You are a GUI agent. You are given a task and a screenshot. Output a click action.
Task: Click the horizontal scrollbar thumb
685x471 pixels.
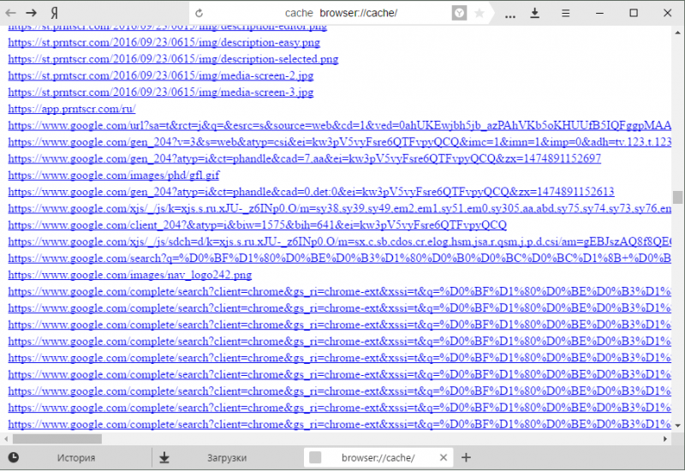[57, 438]
